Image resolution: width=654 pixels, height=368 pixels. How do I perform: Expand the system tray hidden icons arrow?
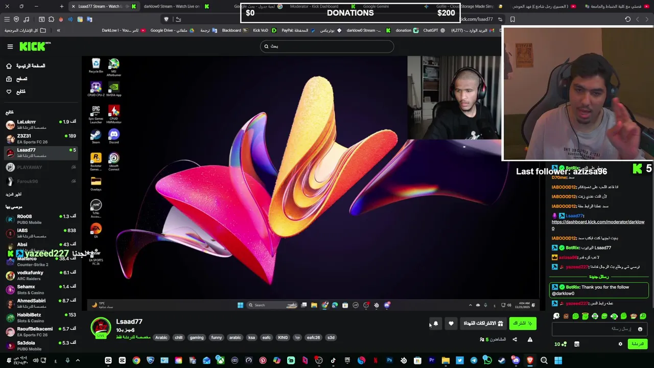pyautogui.click(x=78, y=360)
